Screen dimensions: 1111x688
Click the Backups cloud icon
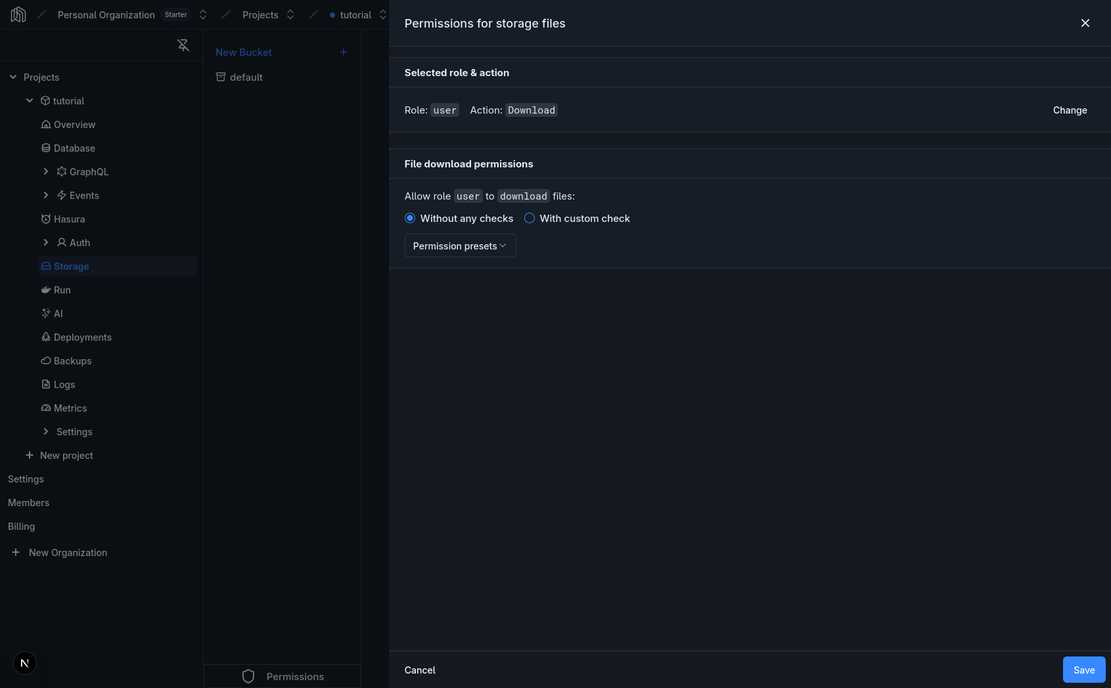coord(46,360)
